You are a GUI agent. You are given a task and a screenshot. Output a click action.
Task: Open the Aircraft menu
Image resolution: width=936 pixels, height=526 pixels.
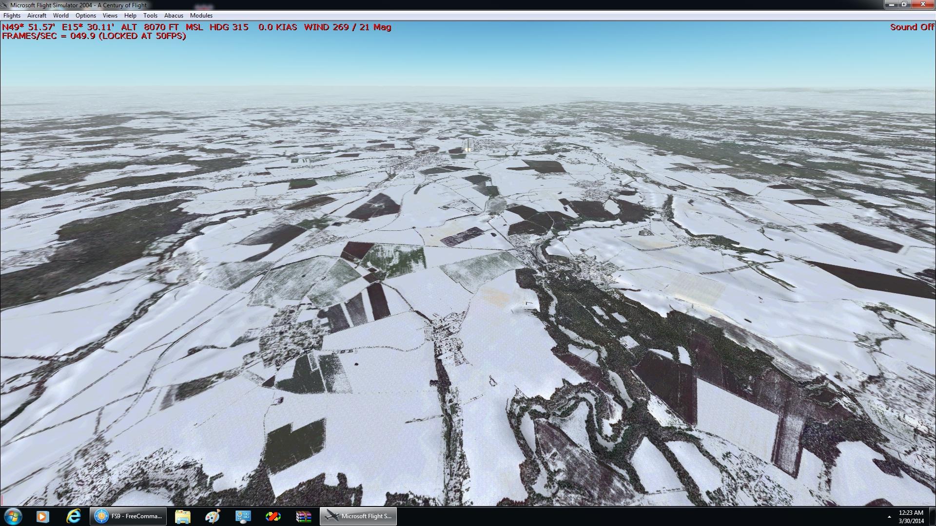tap(37, 16)
